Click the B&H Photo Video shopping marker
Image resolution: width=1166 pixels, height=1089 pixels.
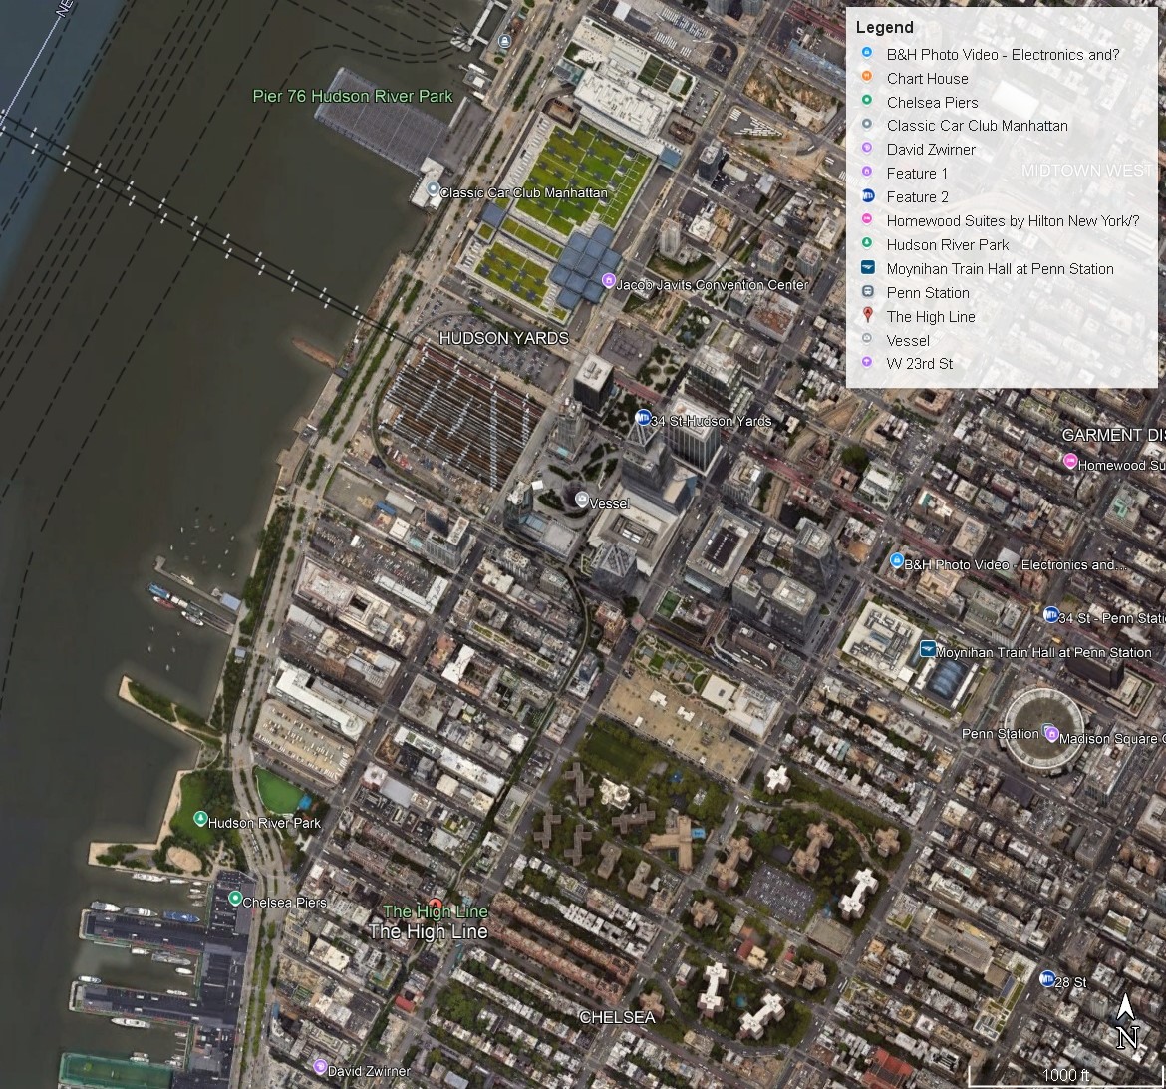point(897,560)
